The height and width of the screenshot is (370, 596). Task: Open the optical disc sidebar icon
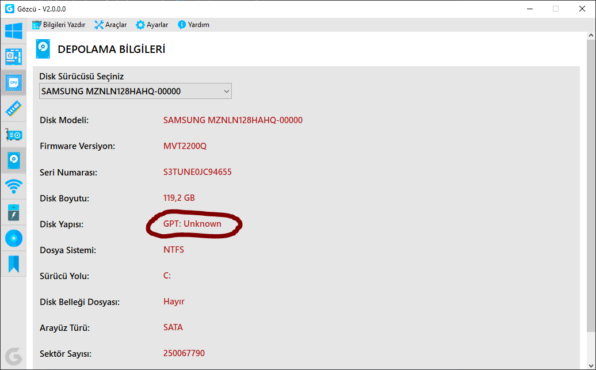(x=14, y=238)
